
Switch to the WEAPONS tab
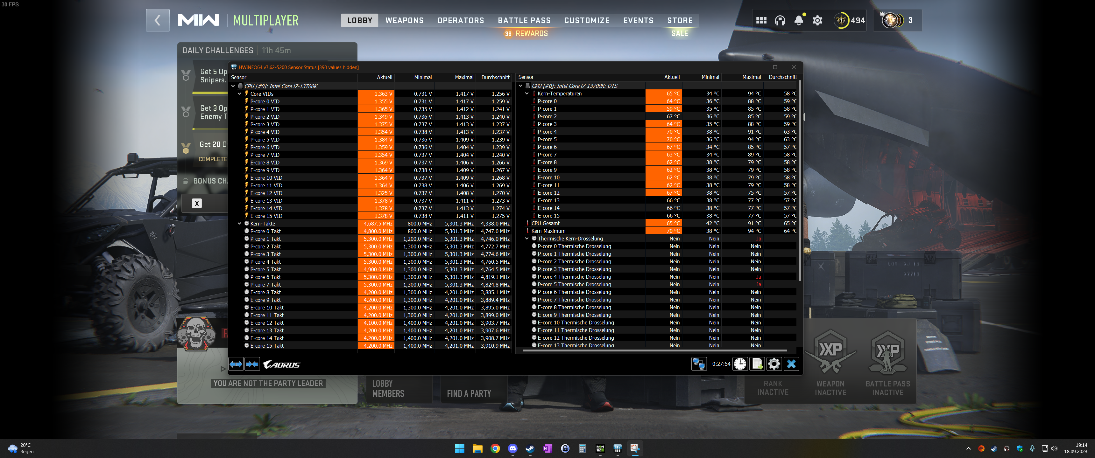[x=404, y=20]
